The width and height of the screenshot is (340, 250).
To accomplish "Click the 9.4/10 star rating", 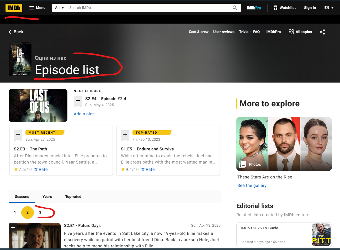I will click(130, 169).
